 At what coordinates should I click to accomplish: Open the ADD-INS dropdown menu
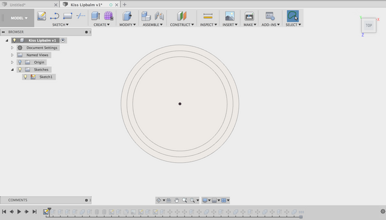click(x=270, y=25)
